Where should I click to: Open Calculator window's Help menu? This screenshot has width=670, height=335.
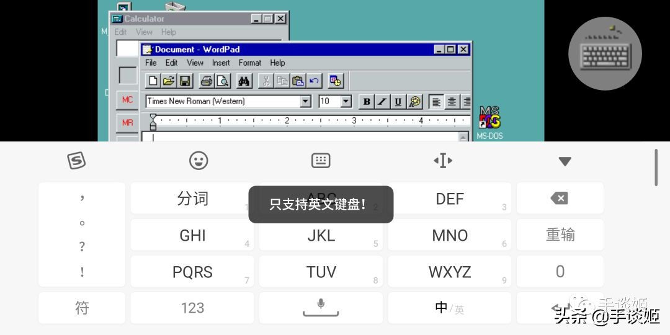[168, 32]
